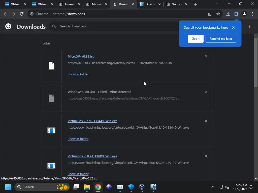The width and height of the screenshot is (258, 193).
Task: Reload the downloads page
Action: (22, 14)
